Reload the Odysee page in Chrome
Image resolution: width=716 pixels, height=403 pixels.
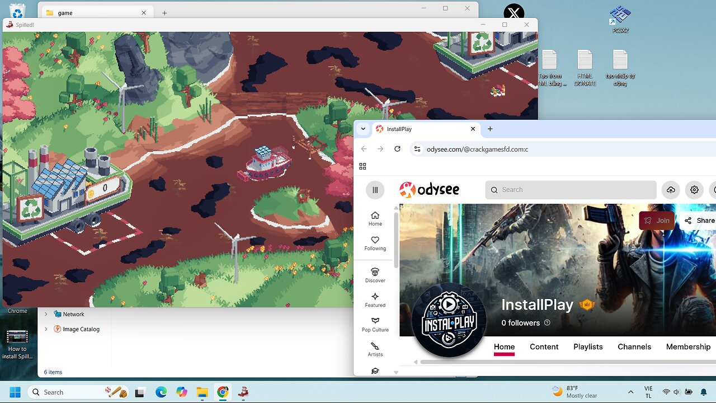pos(397,149)
